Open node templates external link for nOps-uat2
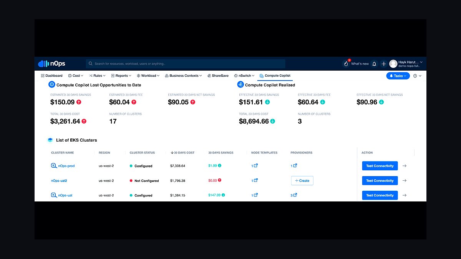 point(256,180)
